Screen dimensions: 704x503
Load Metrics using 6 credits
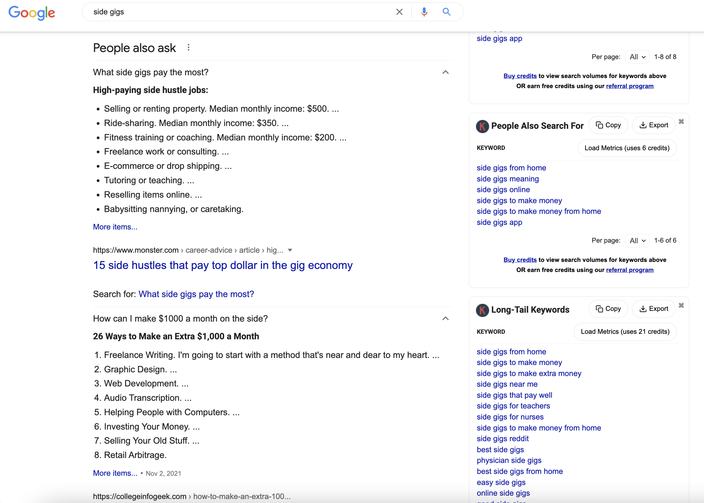click(x=627, y=148)
